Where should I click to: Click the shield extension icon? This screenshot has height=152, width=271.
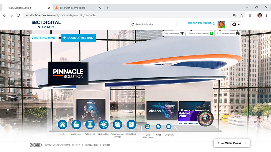pos(250,15)
